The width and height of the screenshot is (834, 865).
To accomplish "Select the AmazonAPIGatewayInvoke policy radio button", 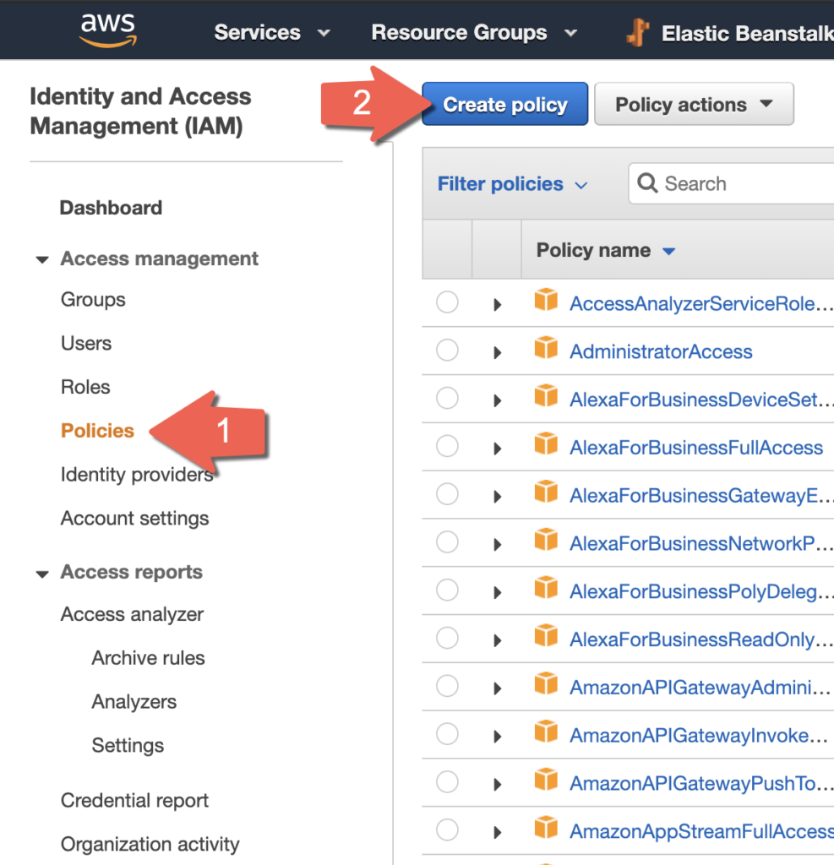I will (447, 735).
